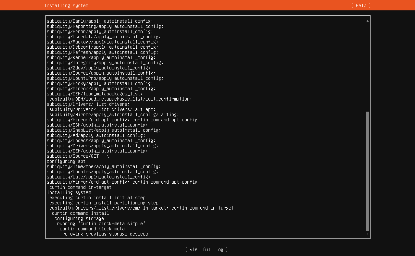The width and height of the screenshot is (415, 256).
Task: Click the "executing curtin install initial step" line
Action: (x=97, y=198)
